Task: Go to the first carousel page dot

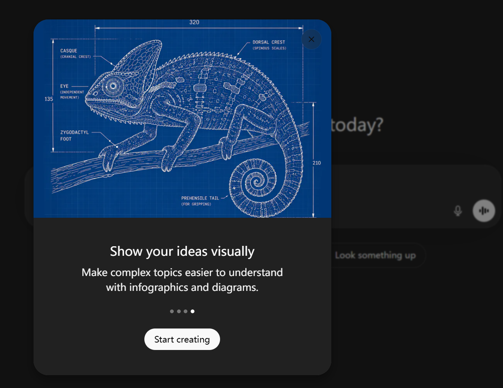Action: pyautogui.click(x=172, y=311)
